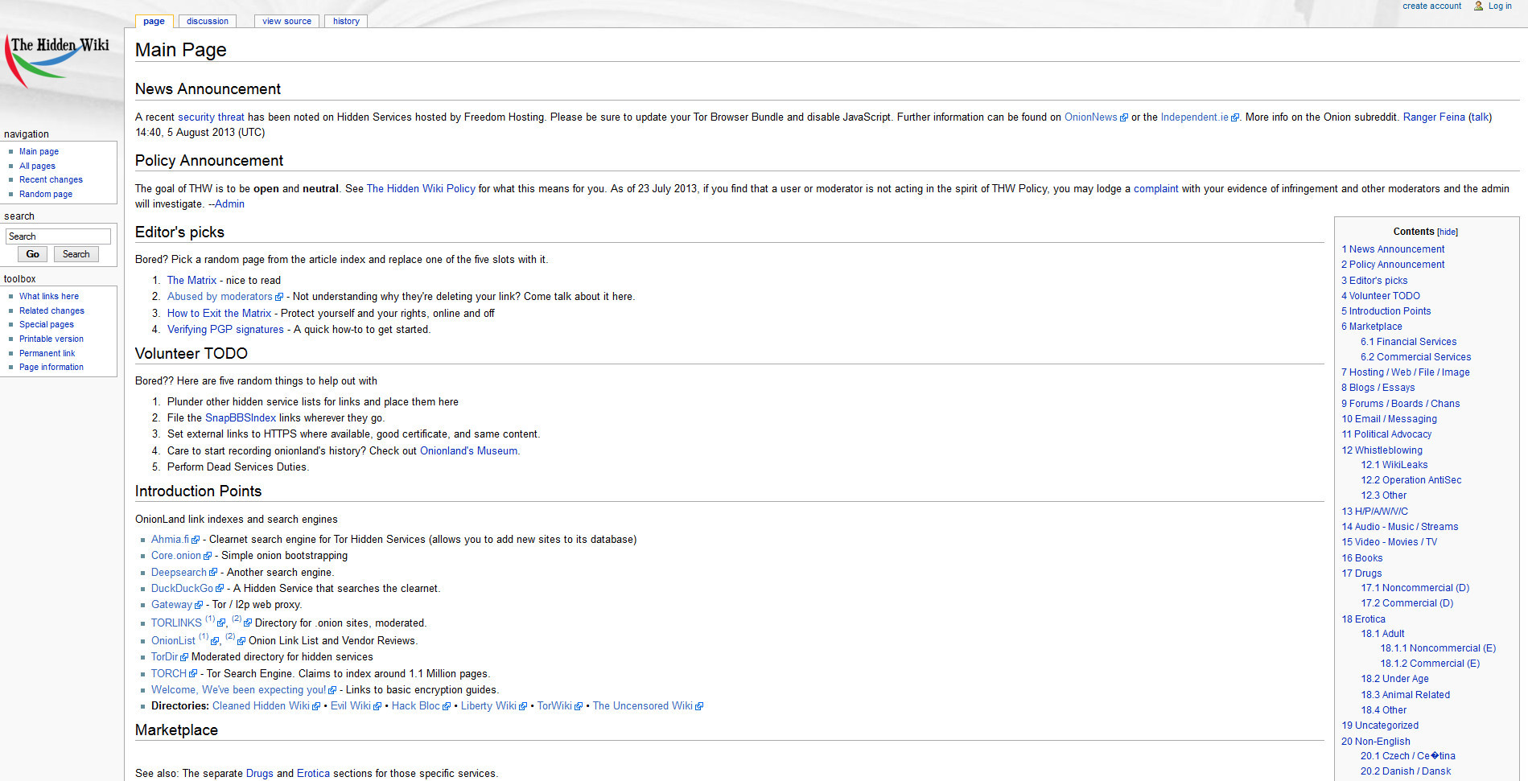Jump to 16 Books in Contents
The width and height of the screenshot is (1528, 781).
(x=1361, y=558)
